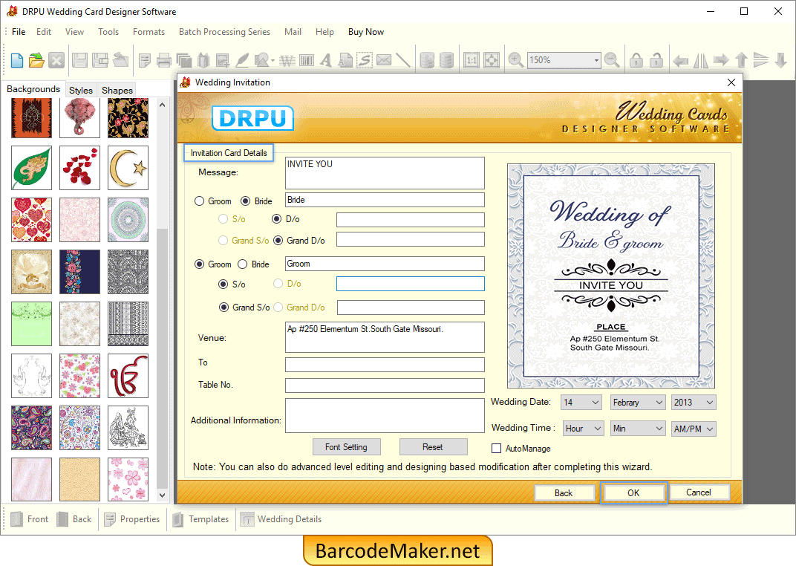Image resolution: width=796 pixels, height=566 pixels.
Task: Click the Reset button
Action: click(x=433, y=446)
